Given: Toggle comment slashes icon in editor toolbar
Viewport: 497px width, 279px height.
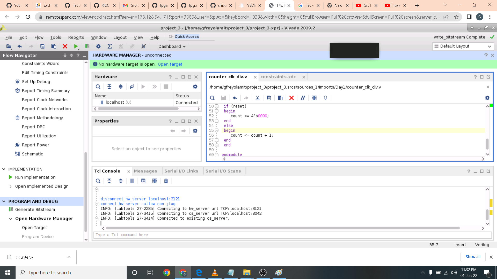Looking at the screenshot, I should coord(303,98).
